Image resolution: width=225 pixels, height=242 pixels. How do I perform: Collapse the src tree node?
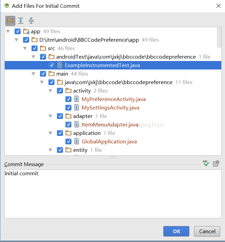click(25, 48)
